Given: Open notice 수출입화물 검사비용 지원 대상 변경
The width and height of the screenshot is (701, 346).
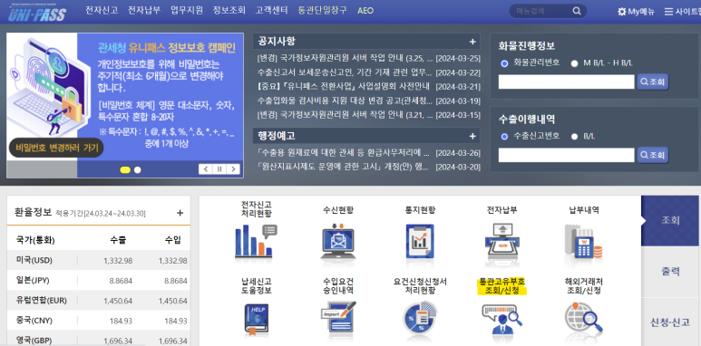Looking at the screenshot, I should 345,101.
